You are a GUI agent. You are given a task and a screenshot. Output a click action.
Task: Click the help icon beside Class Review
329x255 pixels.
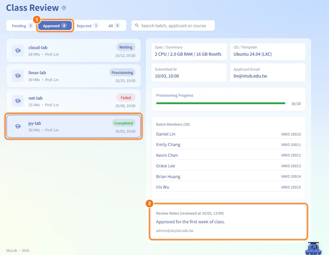[64, 8]
